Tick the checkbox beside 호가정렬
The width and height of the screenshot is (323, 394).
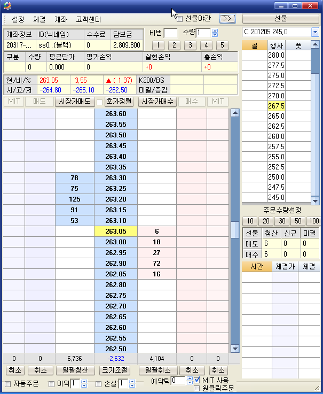pos(99,102)
